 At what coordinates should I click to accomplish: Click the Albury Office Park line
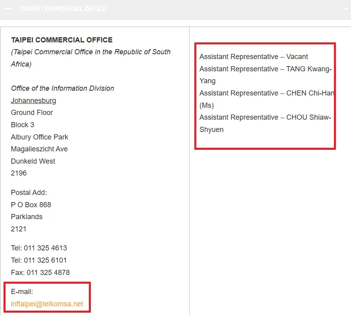(x=40, y=137)
